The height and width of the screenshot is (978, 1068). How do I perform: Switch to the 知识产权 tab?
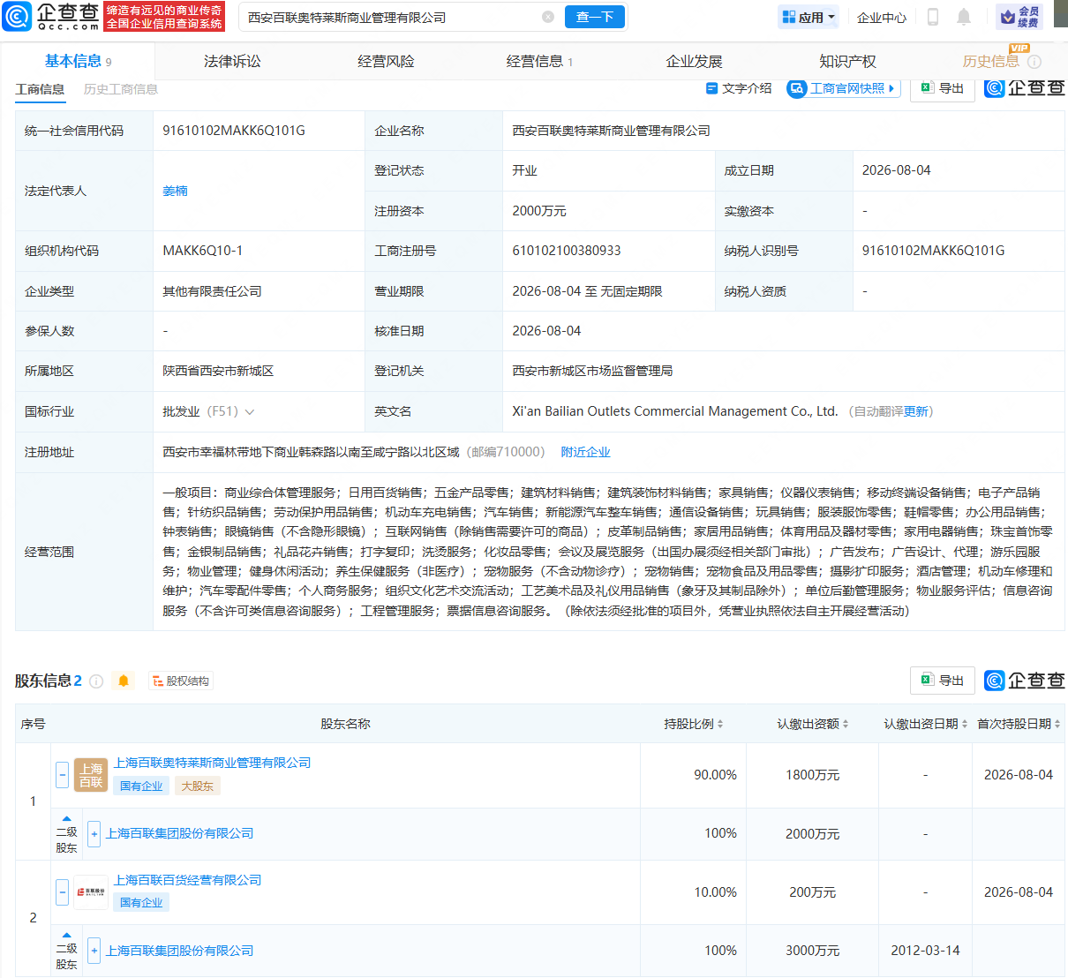click(847, 61)
